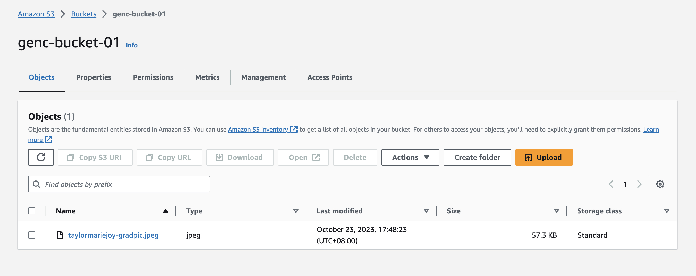Image resolution: width=696 pixels, height=276 pixels.
Task: Click the refresh objects icon button
Action: (x=41, y=157)
